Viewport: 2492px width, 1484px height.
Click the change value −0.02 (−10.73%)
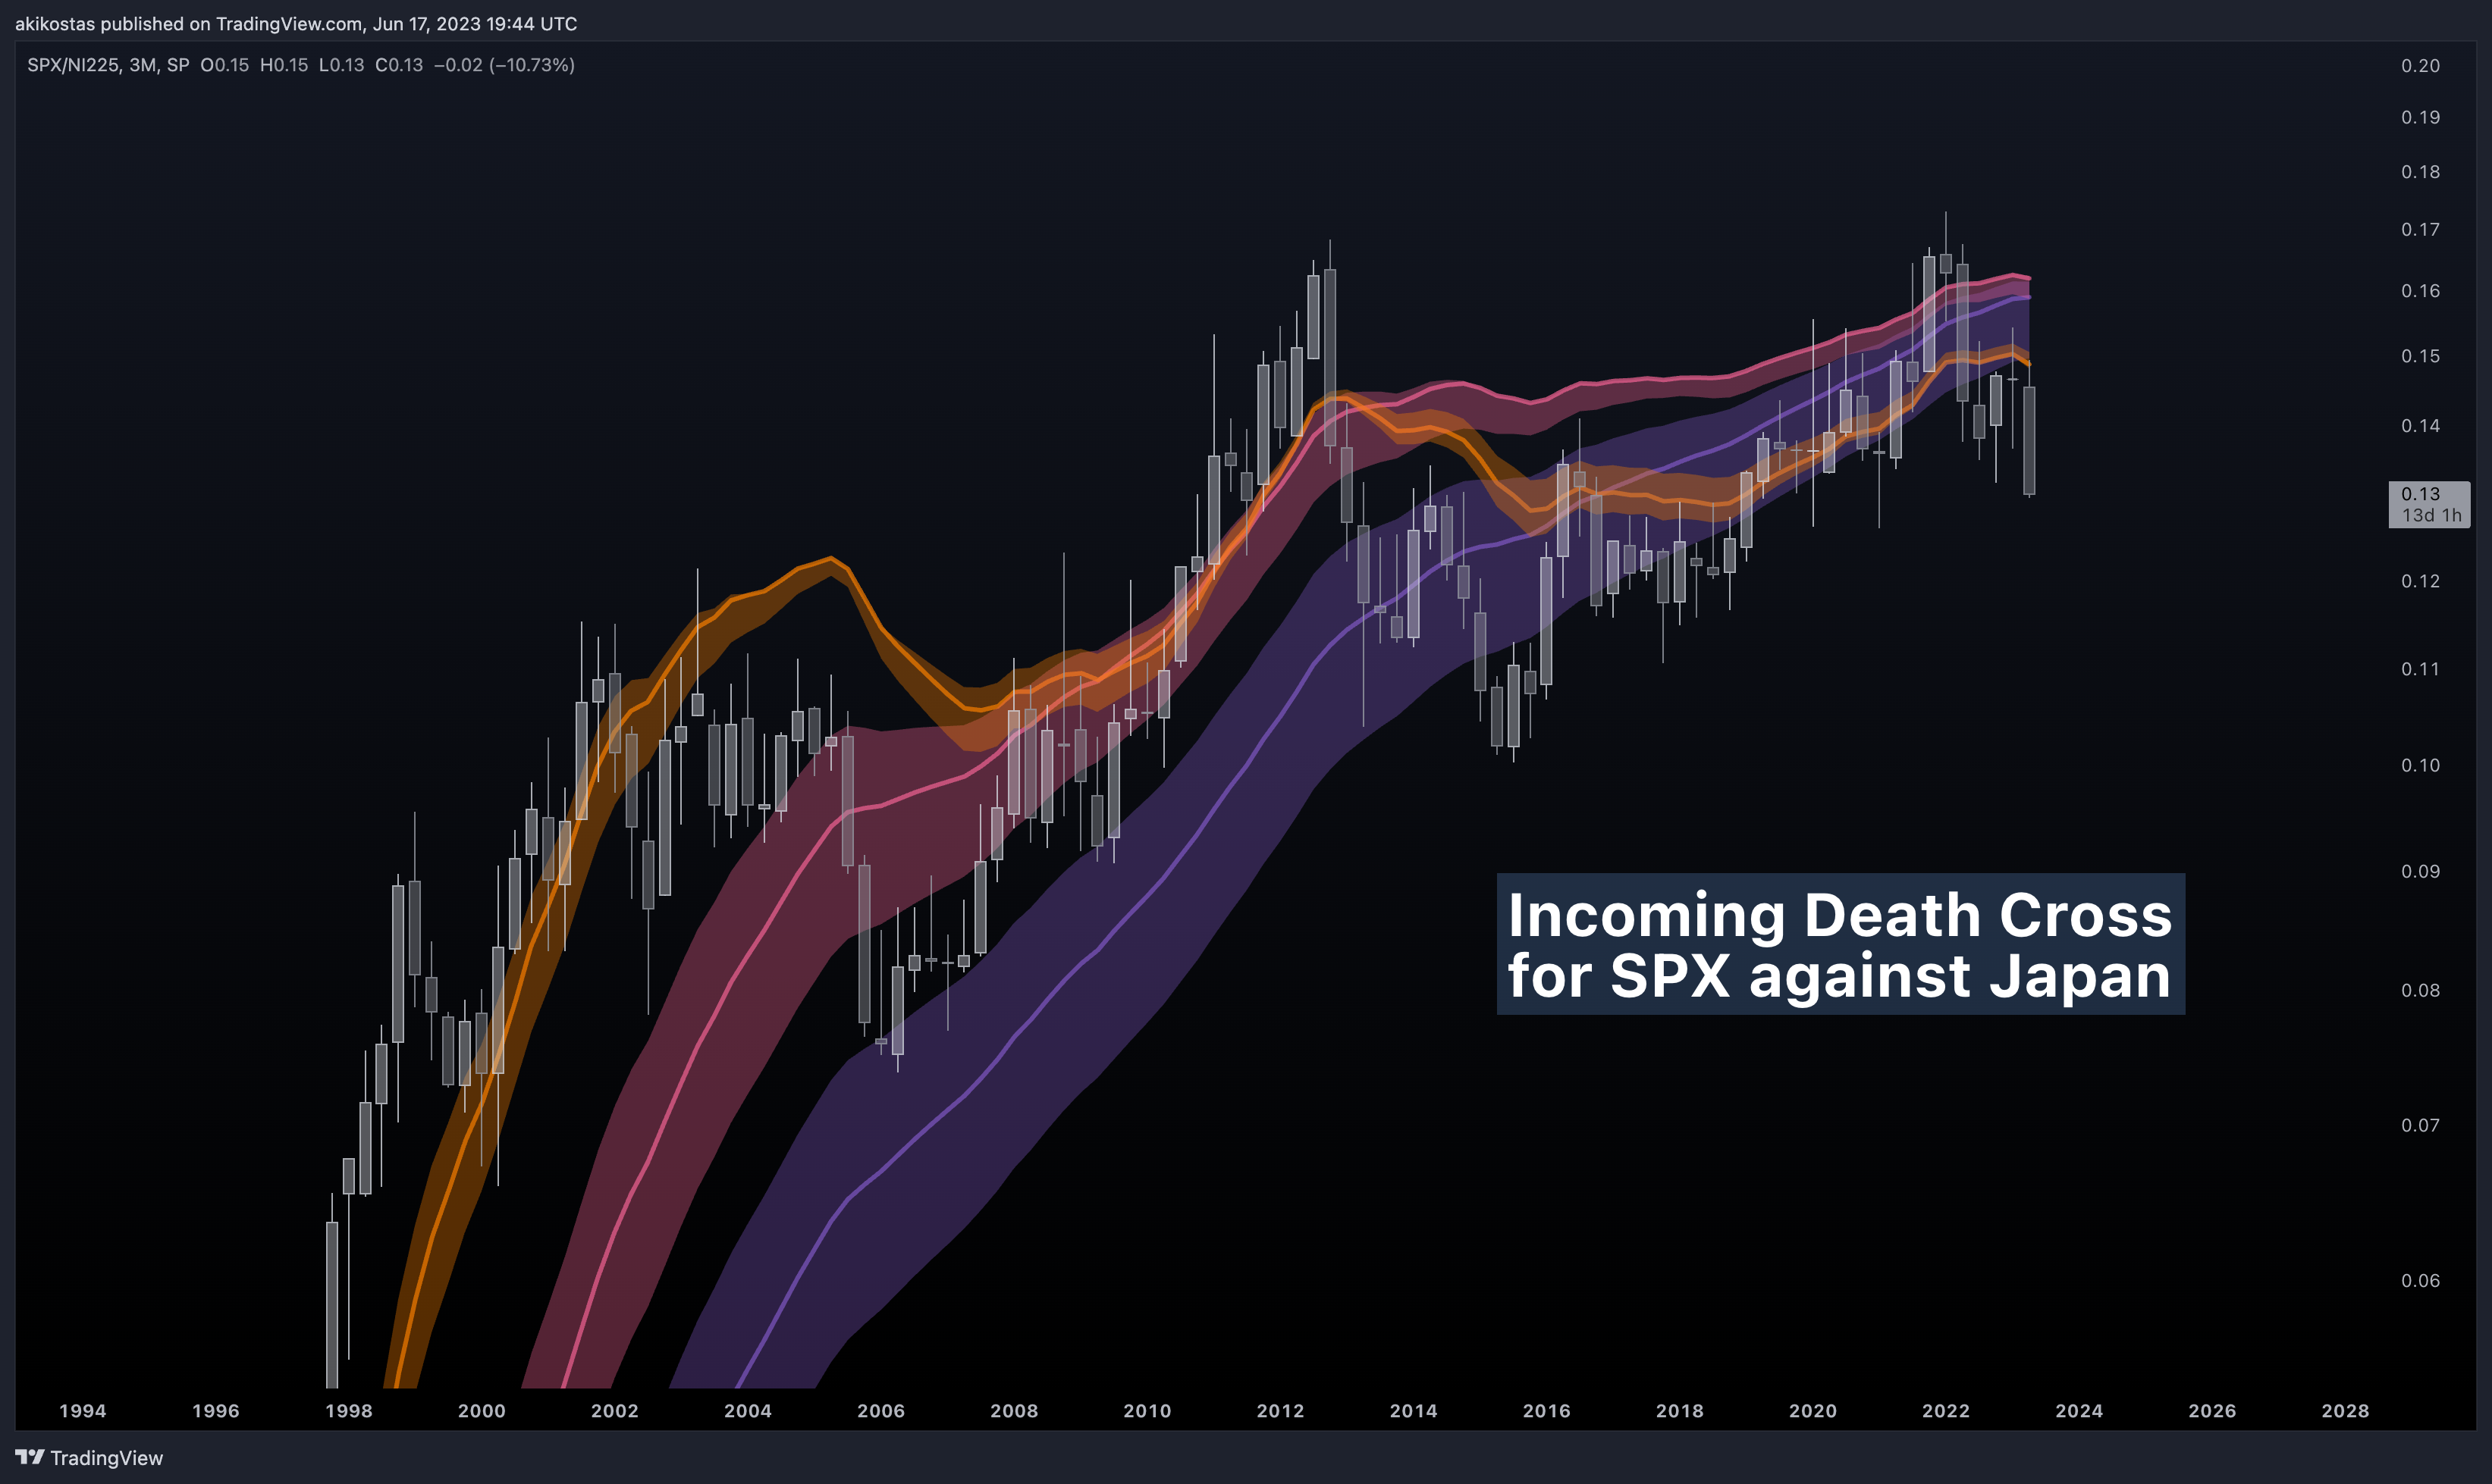tap(504, 65)
